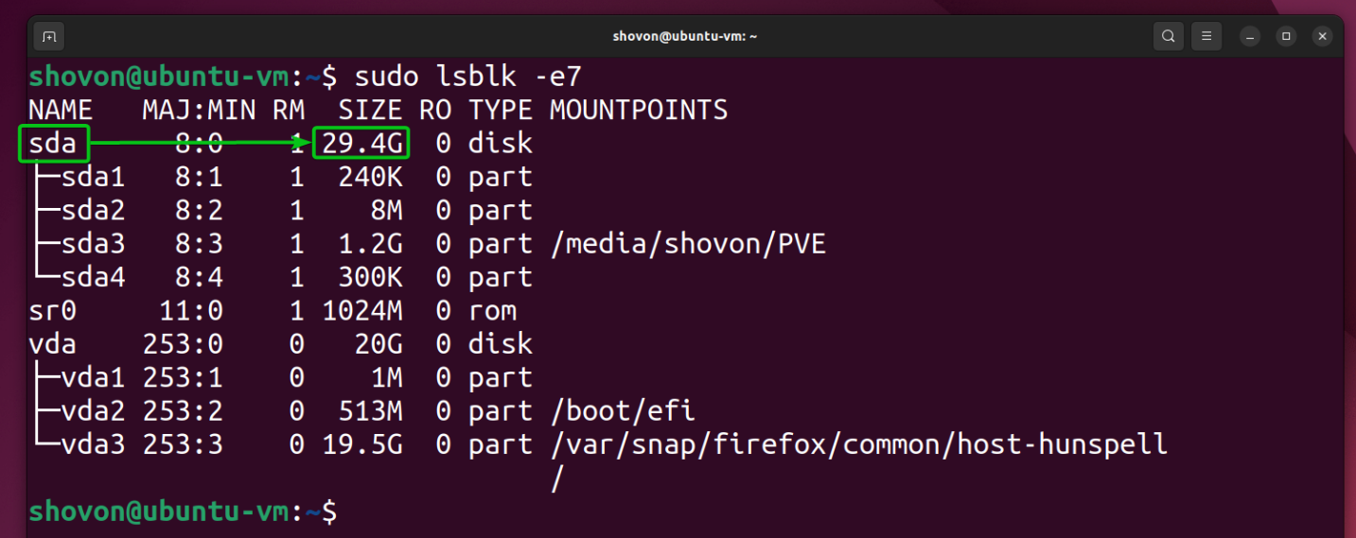Click the vda disk entry
The height and width of the screenshot is (538, 1356).
point(53,344)
